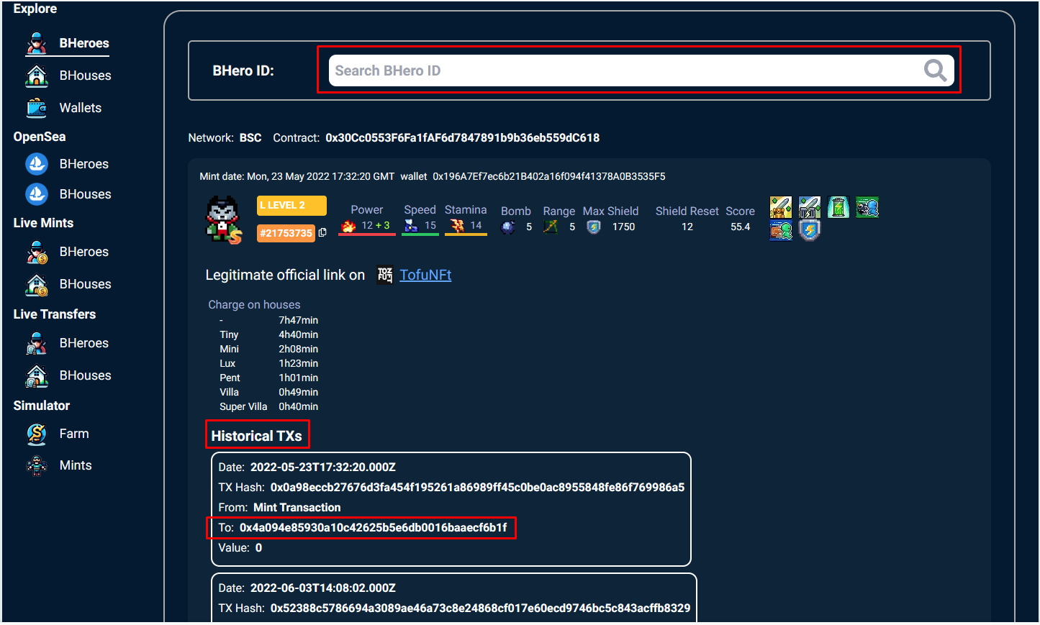
Task: Open BHeroes under Live Transfers
Action: (x=83, y=343)
